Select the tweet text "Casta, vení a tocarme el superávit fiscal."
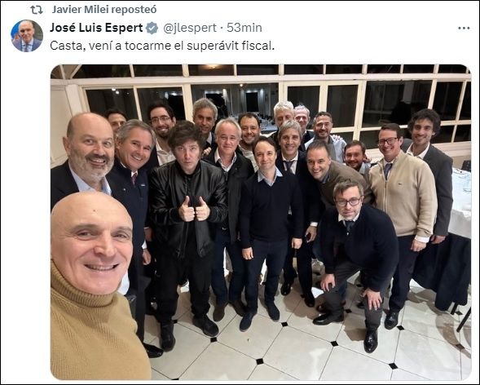The height and width of the screenshot is (385, 480). point(162,46)
